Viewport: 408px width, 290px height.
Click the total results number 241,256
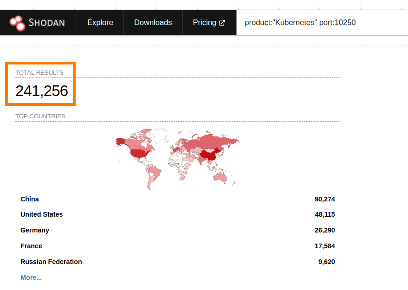pos(42,91)
